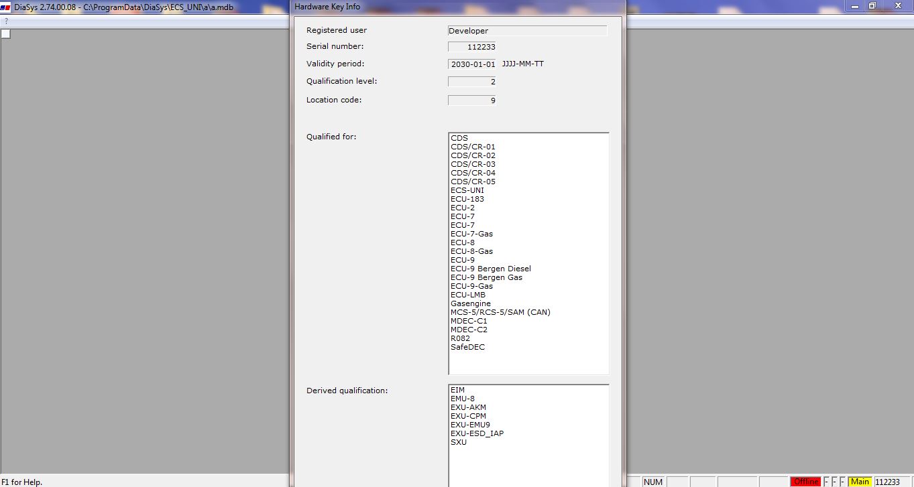The height and width of the screenshot is (487, 914).
Task: Select ECU-9 Bergen Diesel list entry
Action: tap(491, 269)
